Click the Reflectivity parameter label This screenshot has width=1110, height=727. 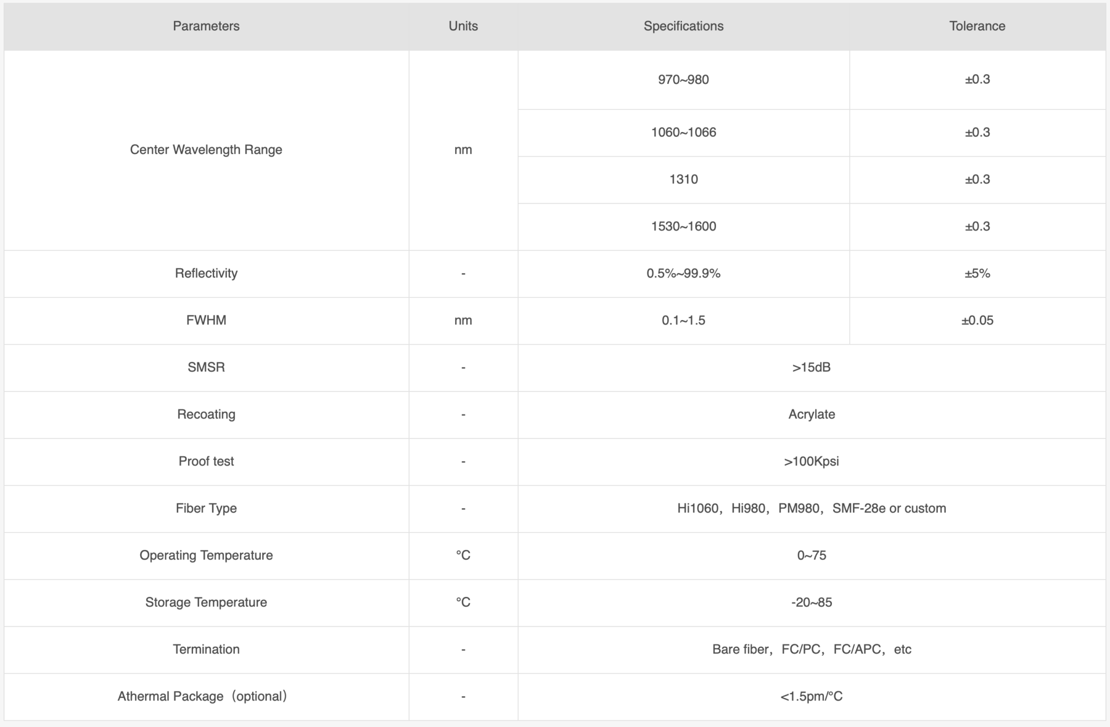pos(206,273)
